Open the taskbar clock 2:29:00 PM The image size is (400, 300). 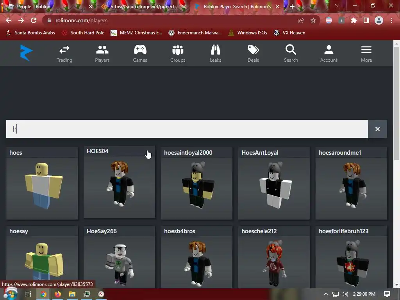(364, 294)
